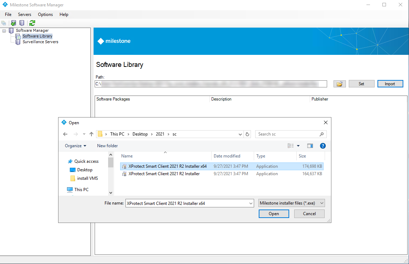Open the file dialog help icon

(x=323, y=146)
